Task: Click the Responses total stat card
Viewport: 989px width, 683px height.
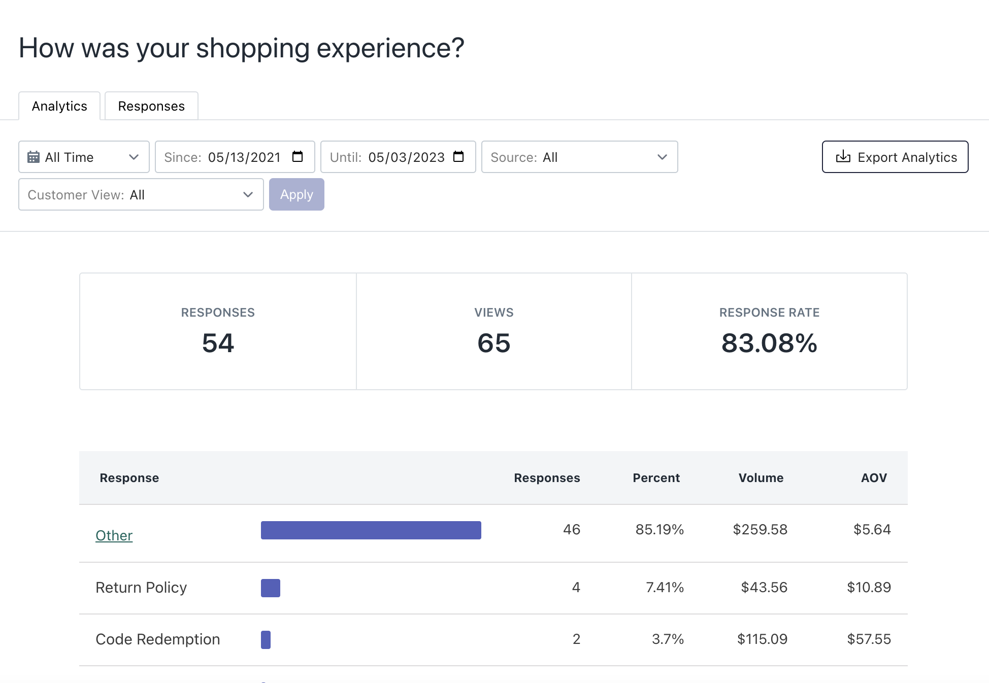Action: [x=218, y=331]
